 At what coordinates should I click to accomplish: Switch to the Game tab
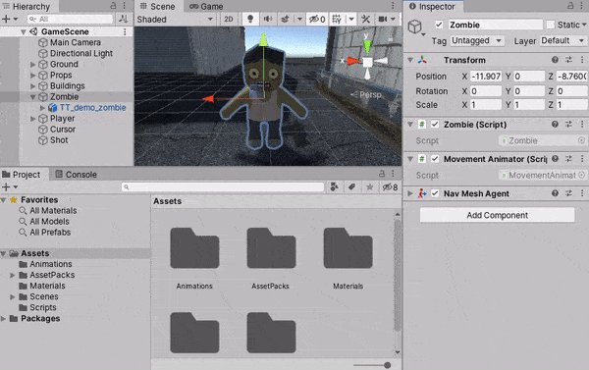point(206,7)
